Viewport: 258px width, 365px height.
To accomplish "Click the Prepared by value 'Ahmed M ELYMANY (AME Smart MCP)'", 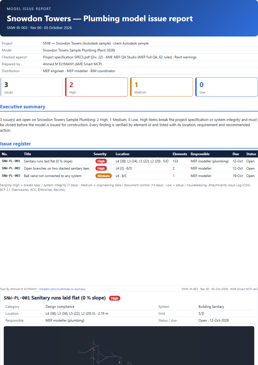I will coord(72,64).
